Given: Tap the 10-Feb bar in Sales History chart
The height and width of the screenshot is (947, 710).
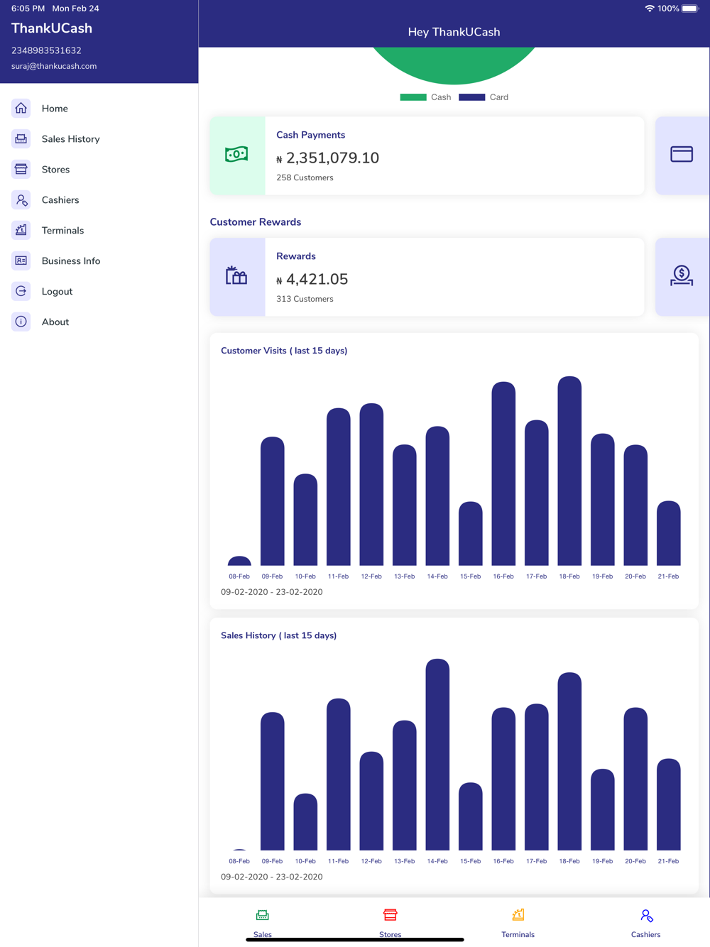Looking at the screenshot, I should 305,822.
